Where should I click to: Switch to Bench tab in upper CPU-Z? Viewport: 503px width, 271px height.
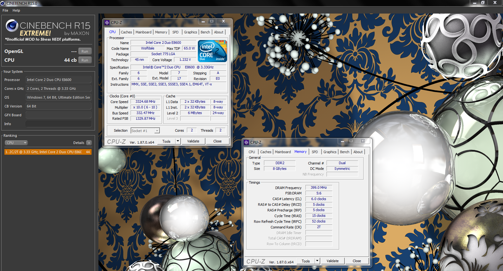205,32
